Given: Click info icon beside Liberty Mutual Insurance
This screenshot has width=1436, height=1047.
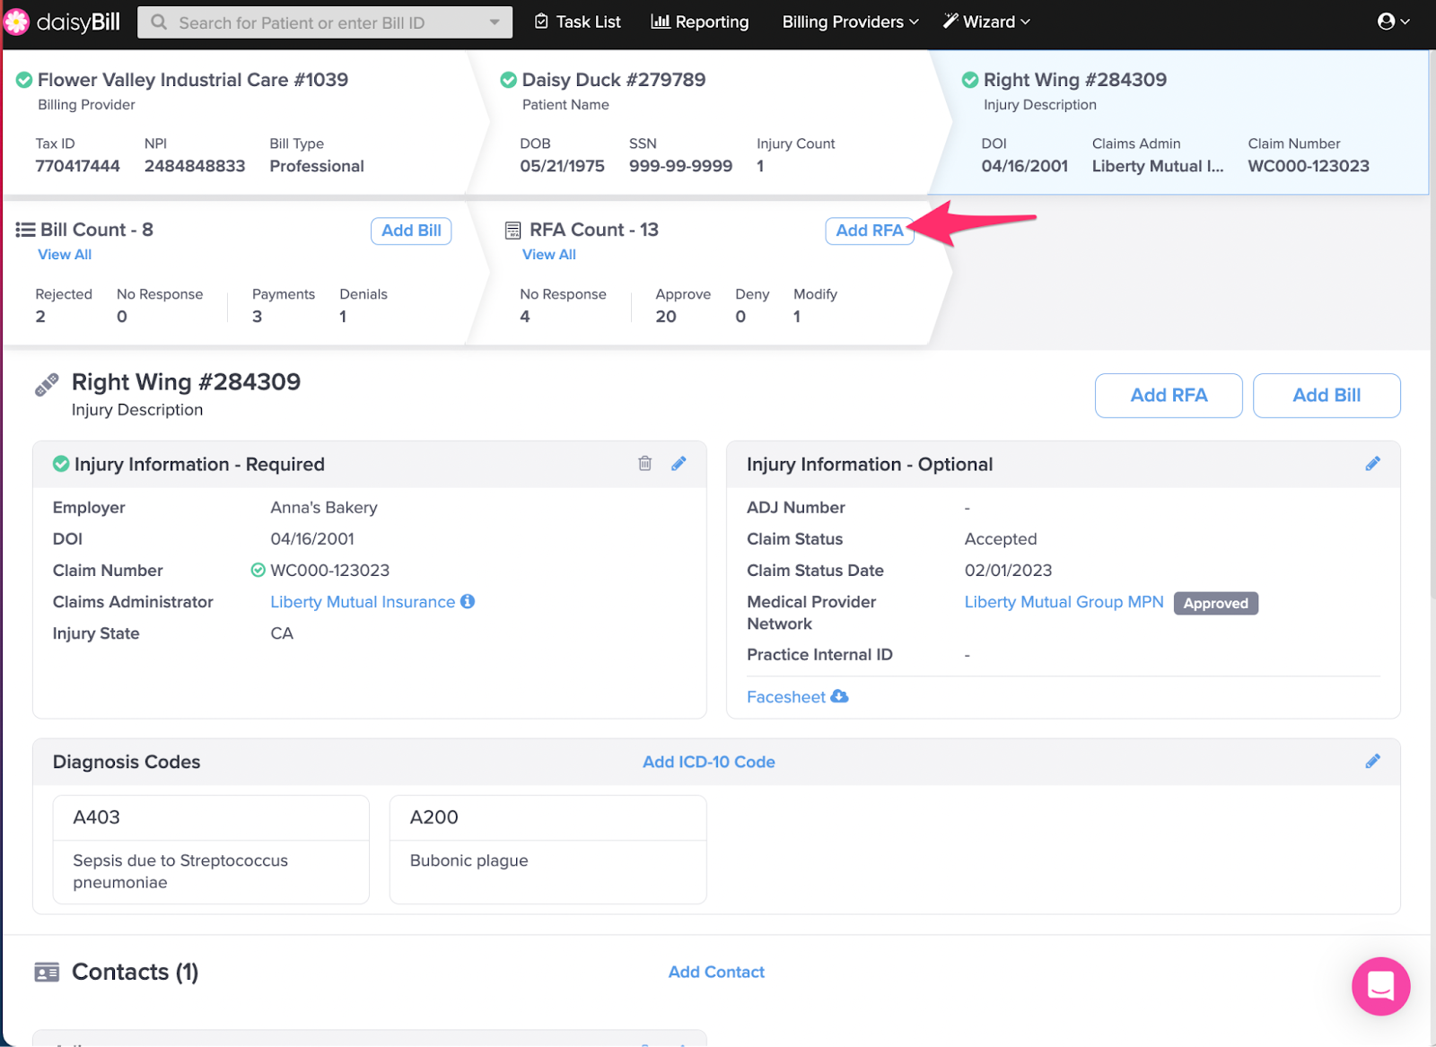Looking at the screenshot, I should [468, 602].
